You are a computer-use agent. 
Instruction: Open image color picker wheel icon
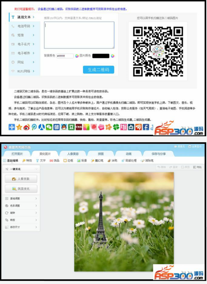coord(113,56)
